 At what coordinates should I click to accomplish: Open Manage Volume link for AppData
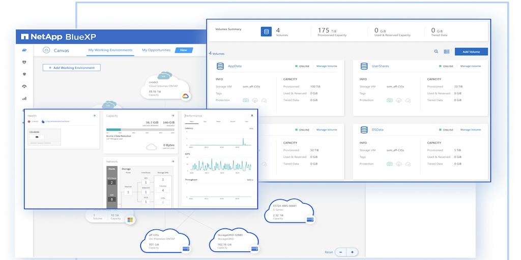327,66
